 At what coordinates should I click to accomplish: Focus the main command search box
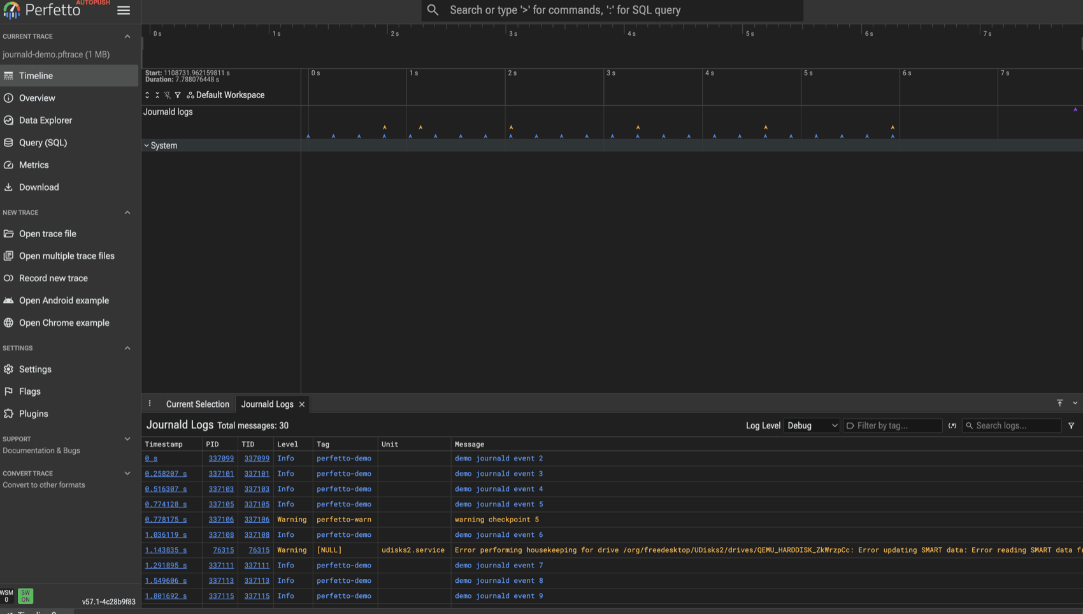click(612, 10)
